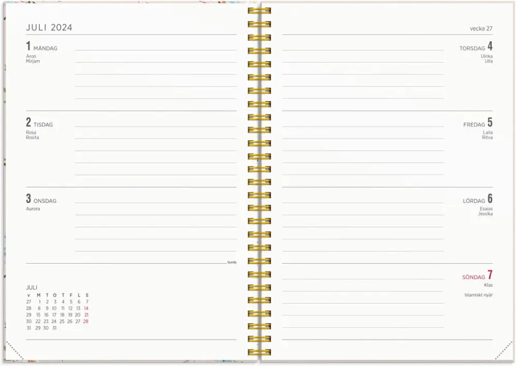Click the mini calendar 'JULI' title
Image resolution: width=516 pixels, height=366 pixels.
click(x=32, y=287)
